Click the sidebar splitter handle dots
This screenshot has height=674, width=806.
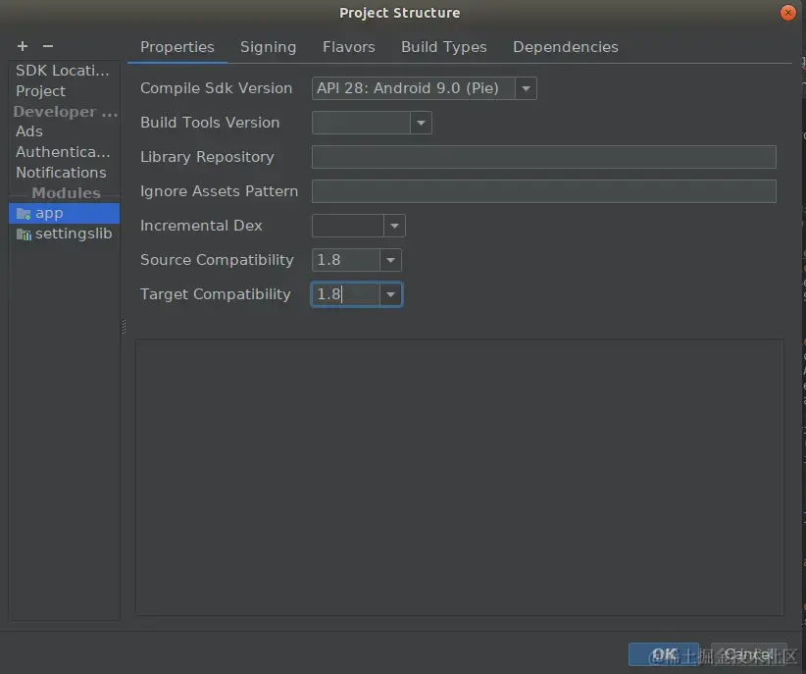(x=124, y=327)
